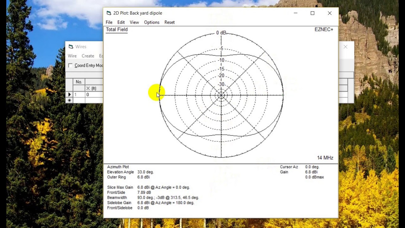The width and height of the screenshot is (405, 228).
Task: Click the 'Total Field' label
Action: coord(117,29)
